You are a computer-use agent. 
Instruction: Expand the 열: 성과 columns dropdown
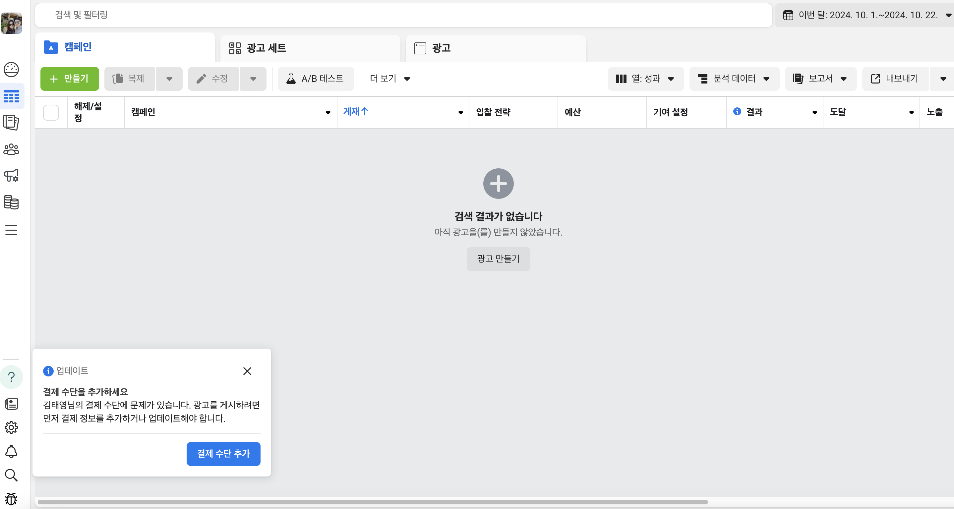point(645,79)
